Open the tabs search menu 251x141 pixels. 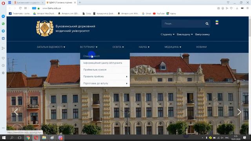point(228,2)
